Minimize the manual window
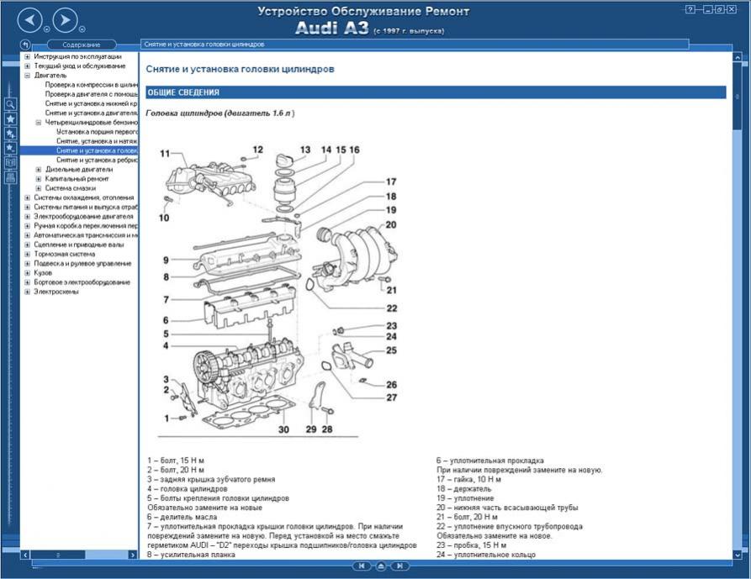The height and width of the screenshot is (579, 751). [708, 9]
